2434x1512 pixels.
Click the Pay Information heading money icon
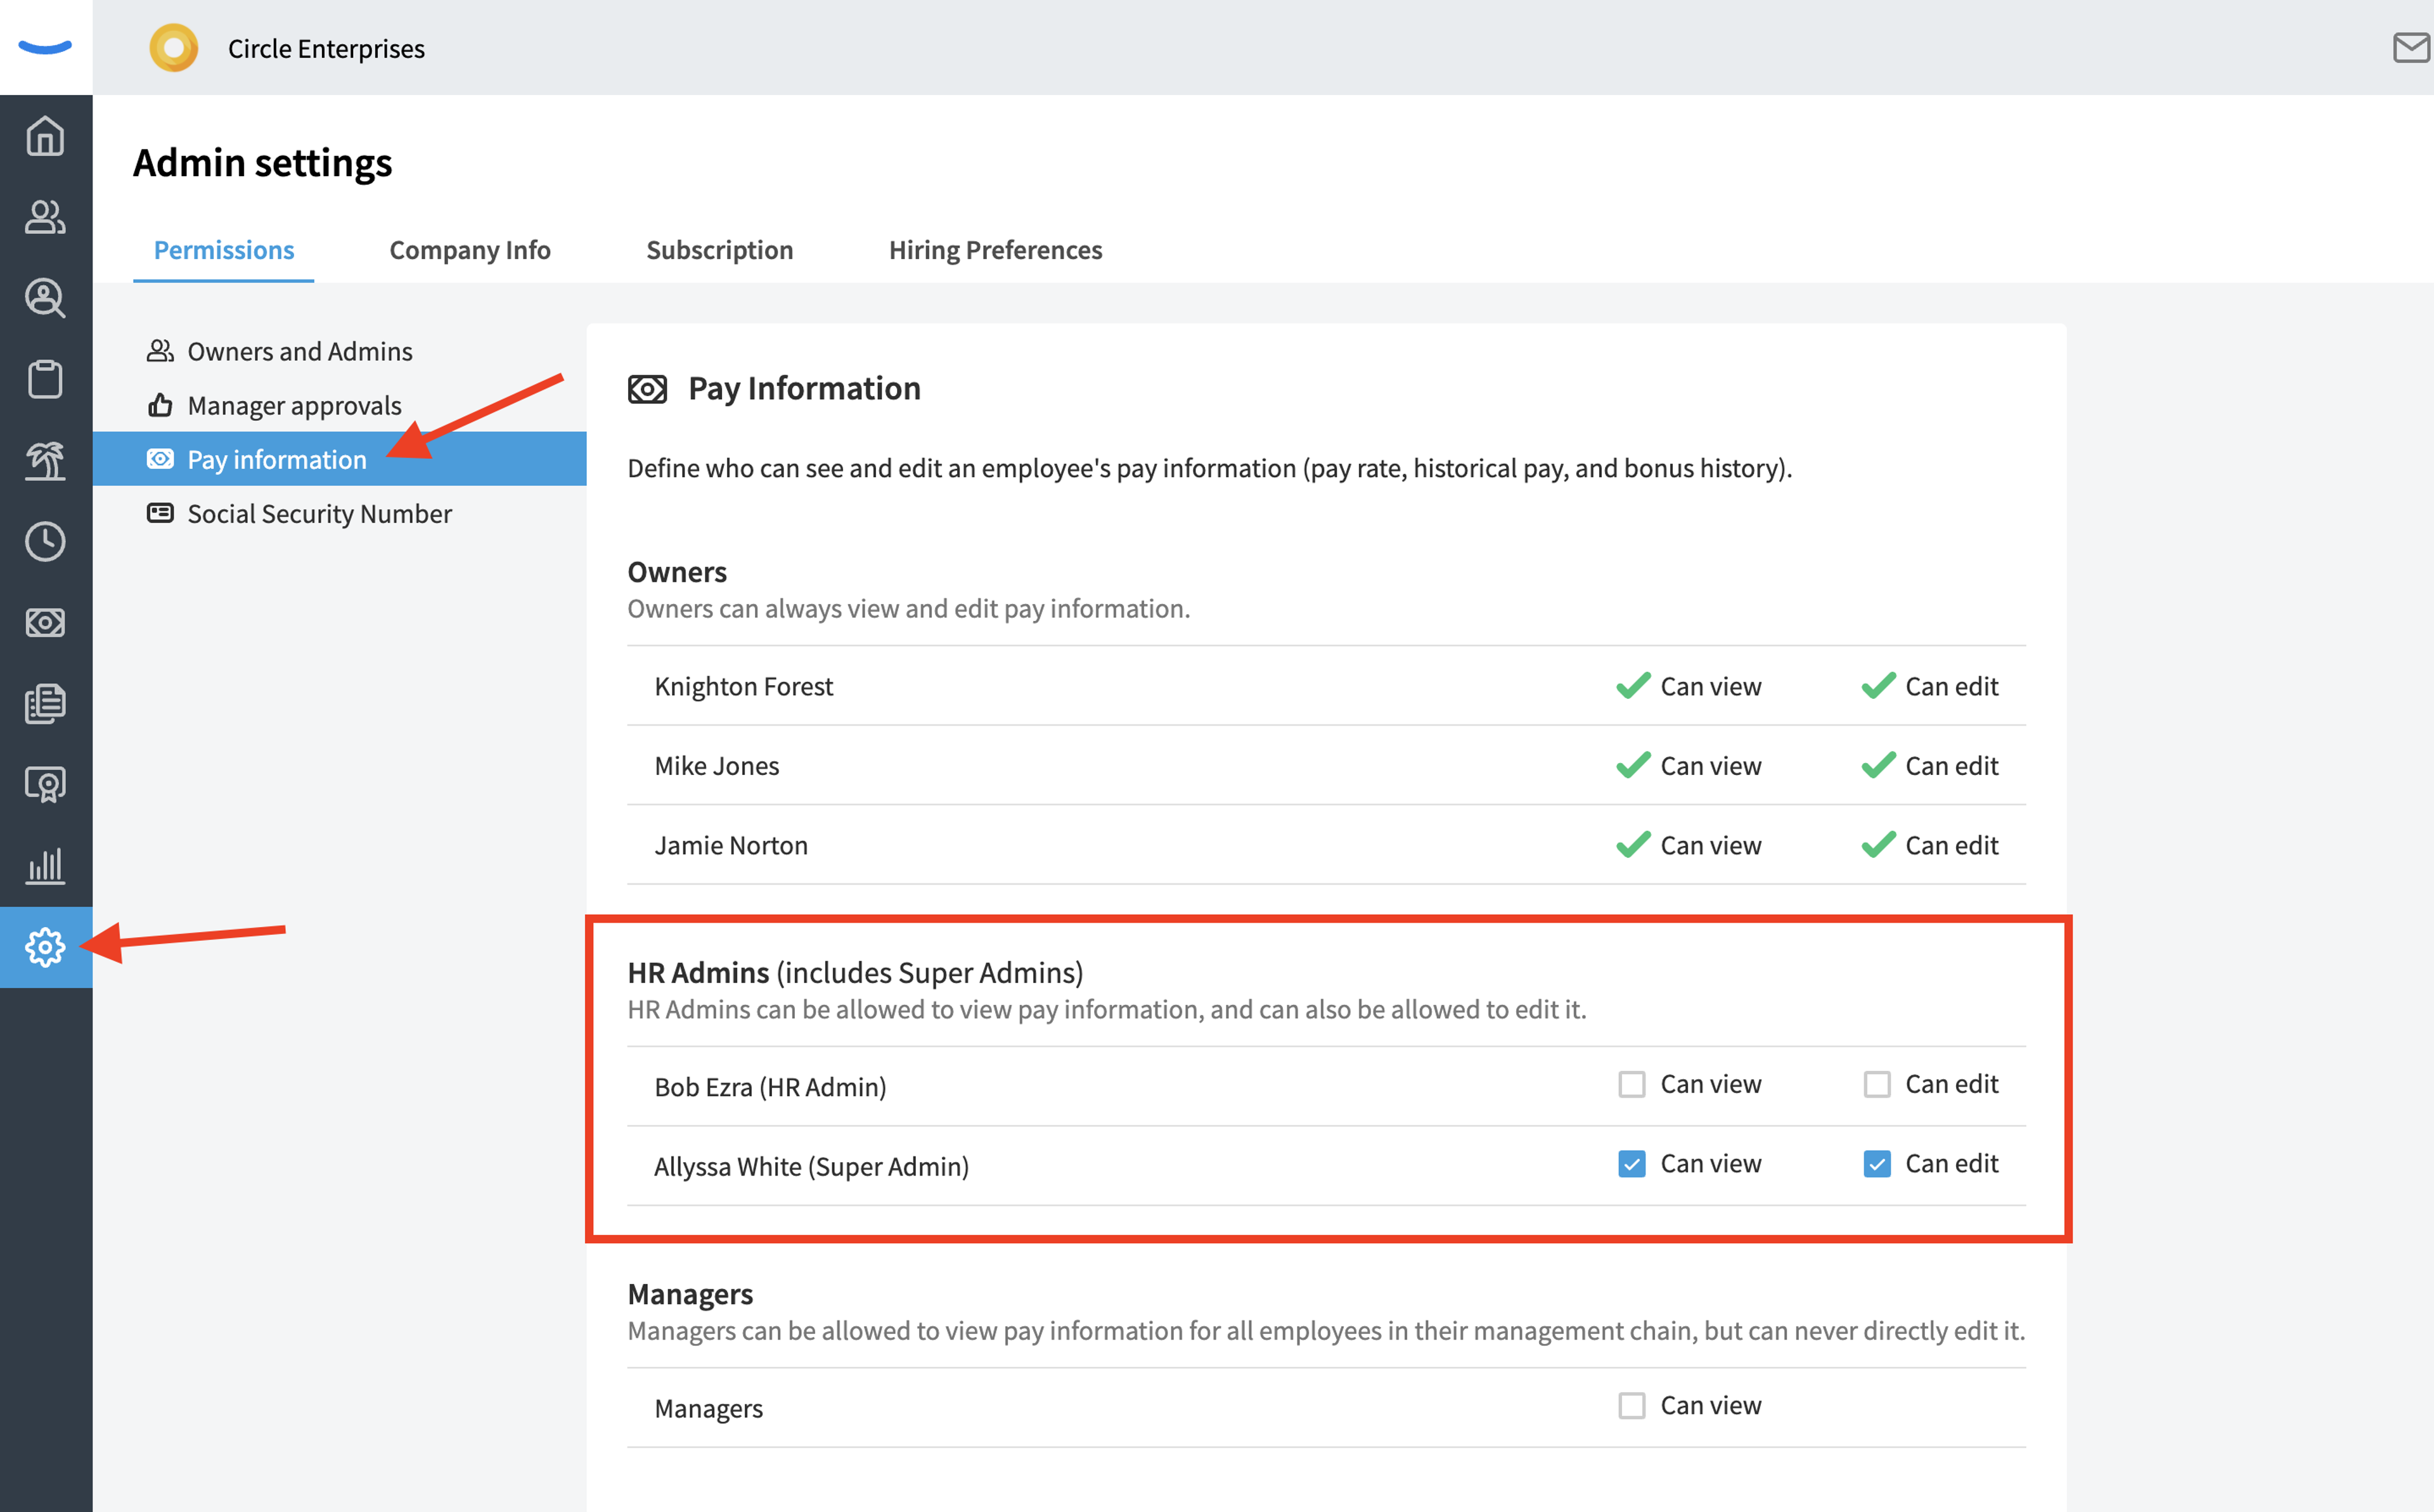tap(647, 389)
